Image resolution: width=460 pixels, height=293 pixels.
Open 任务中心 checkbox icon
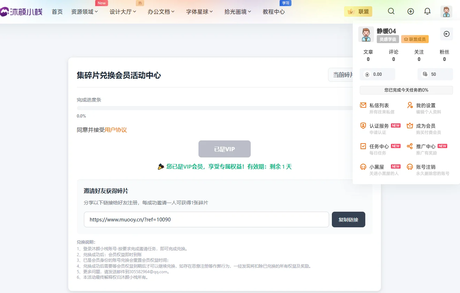[x=363, y=146]
